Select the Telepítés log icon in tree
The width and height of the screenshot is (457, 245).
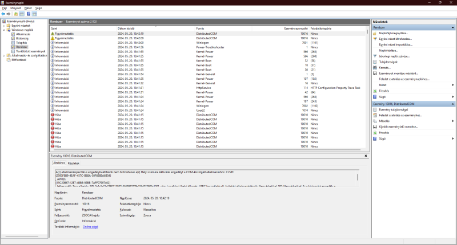tap(13, 43)
